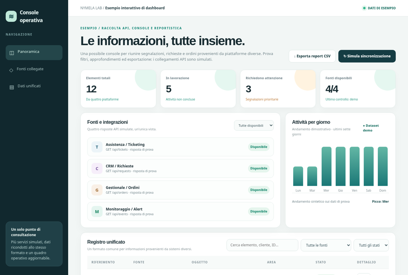Click the STATO column header
Screen dimensions: 408x275
(321, 262)
